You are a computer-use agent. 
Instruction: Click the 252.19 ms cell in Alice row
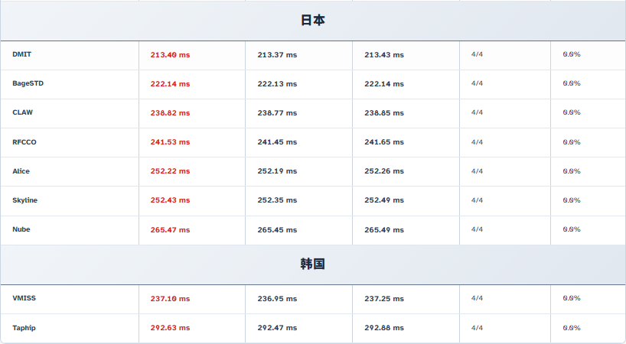point(277,171)
